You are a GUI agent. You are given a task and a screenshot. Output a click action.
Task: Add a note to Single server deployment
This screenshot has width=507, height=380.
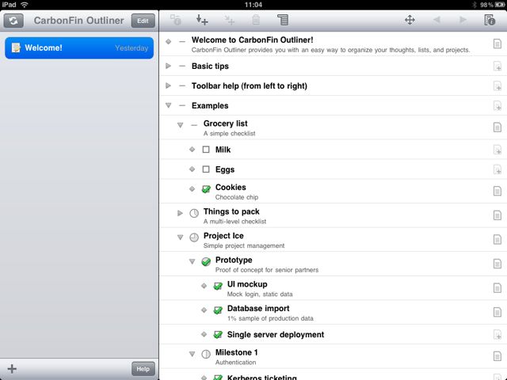pyautogui.click(x=497, y=335)
